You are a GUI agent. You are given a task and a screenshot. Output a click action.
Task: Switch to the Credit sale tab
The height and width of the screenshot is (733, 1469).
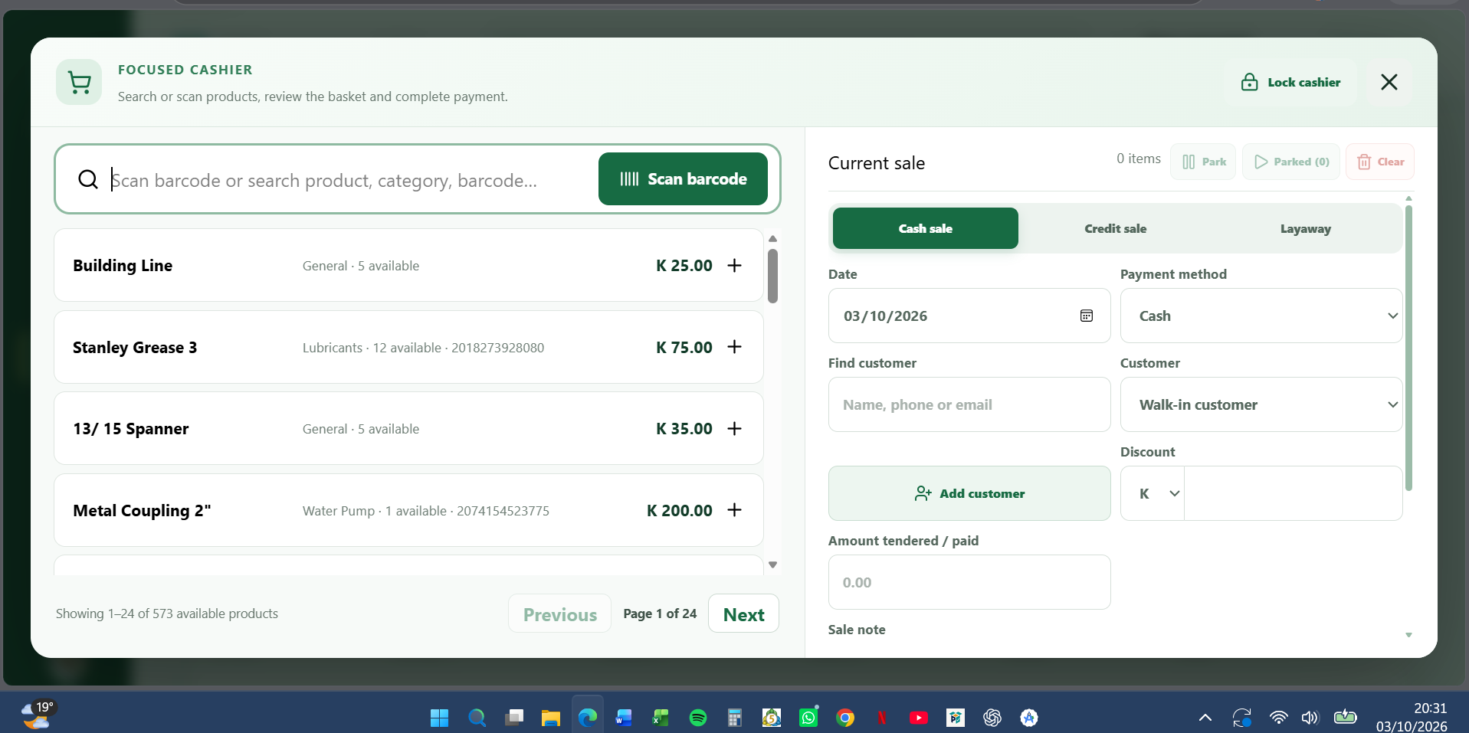(1116, 228)
